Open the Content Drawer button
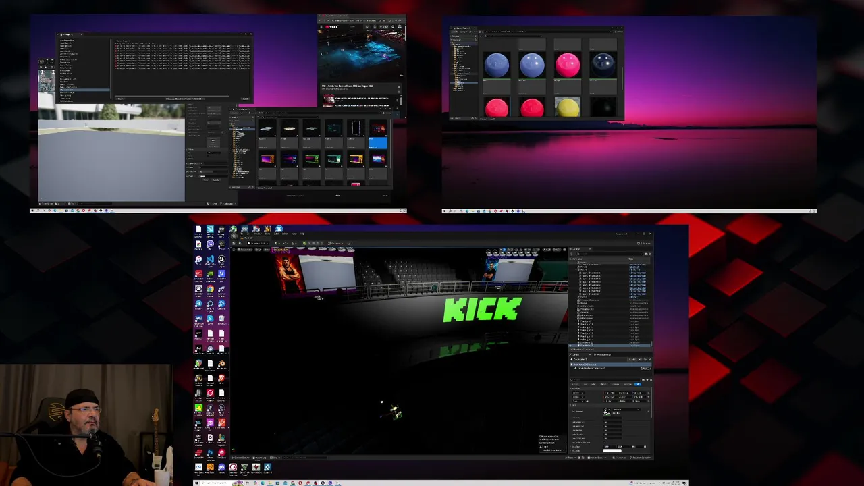864x486 pixels. coord(241,458)
